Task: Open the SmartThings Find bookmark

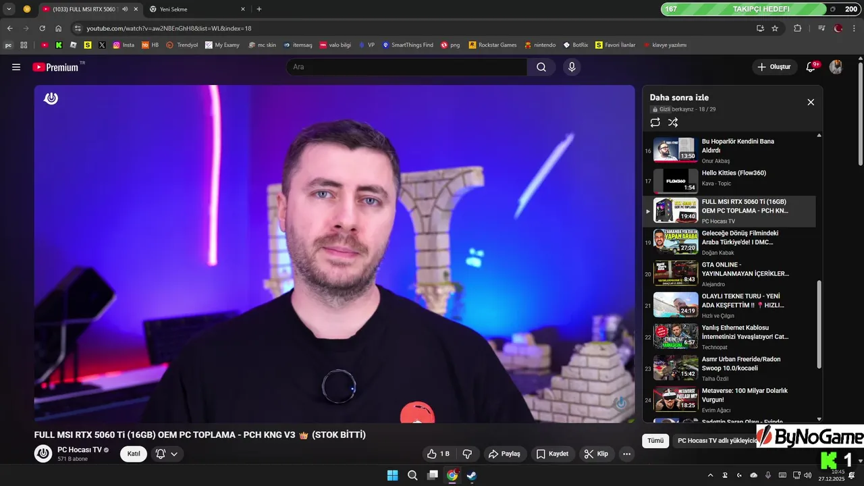Action: [408, 45]
